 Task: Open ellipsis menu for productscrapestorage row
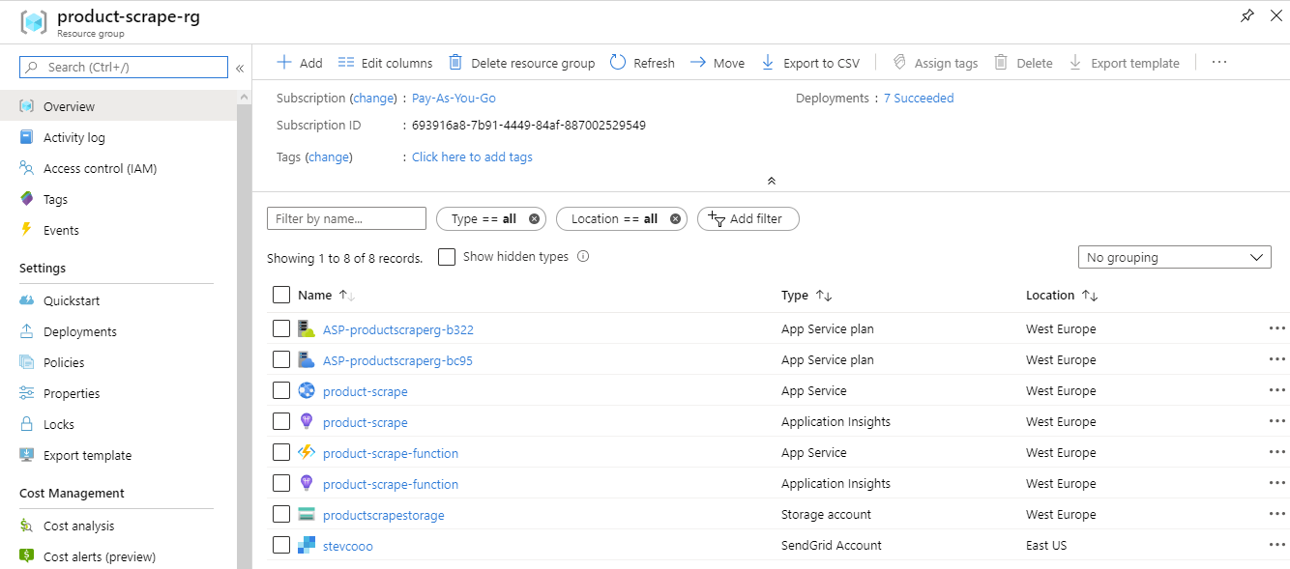point(1277,514)
